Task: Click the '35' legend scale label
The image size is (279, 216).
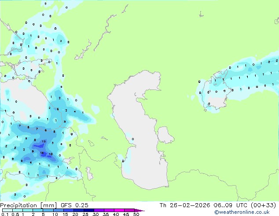Action: (106, 214)
